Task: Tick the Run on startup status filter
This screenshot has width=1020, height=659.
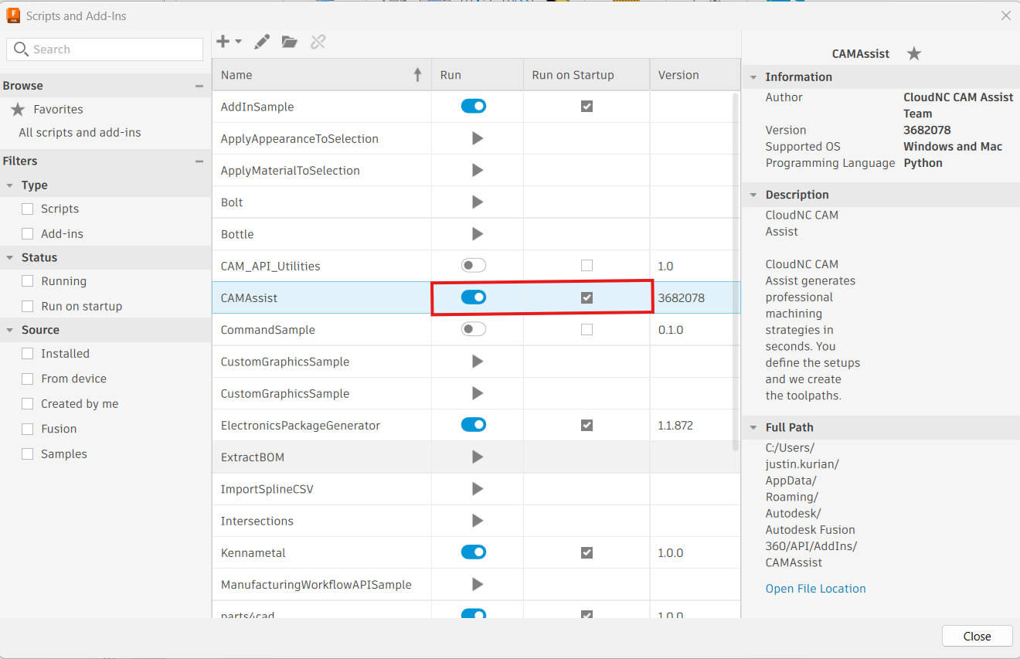Action: click(28, 306)
